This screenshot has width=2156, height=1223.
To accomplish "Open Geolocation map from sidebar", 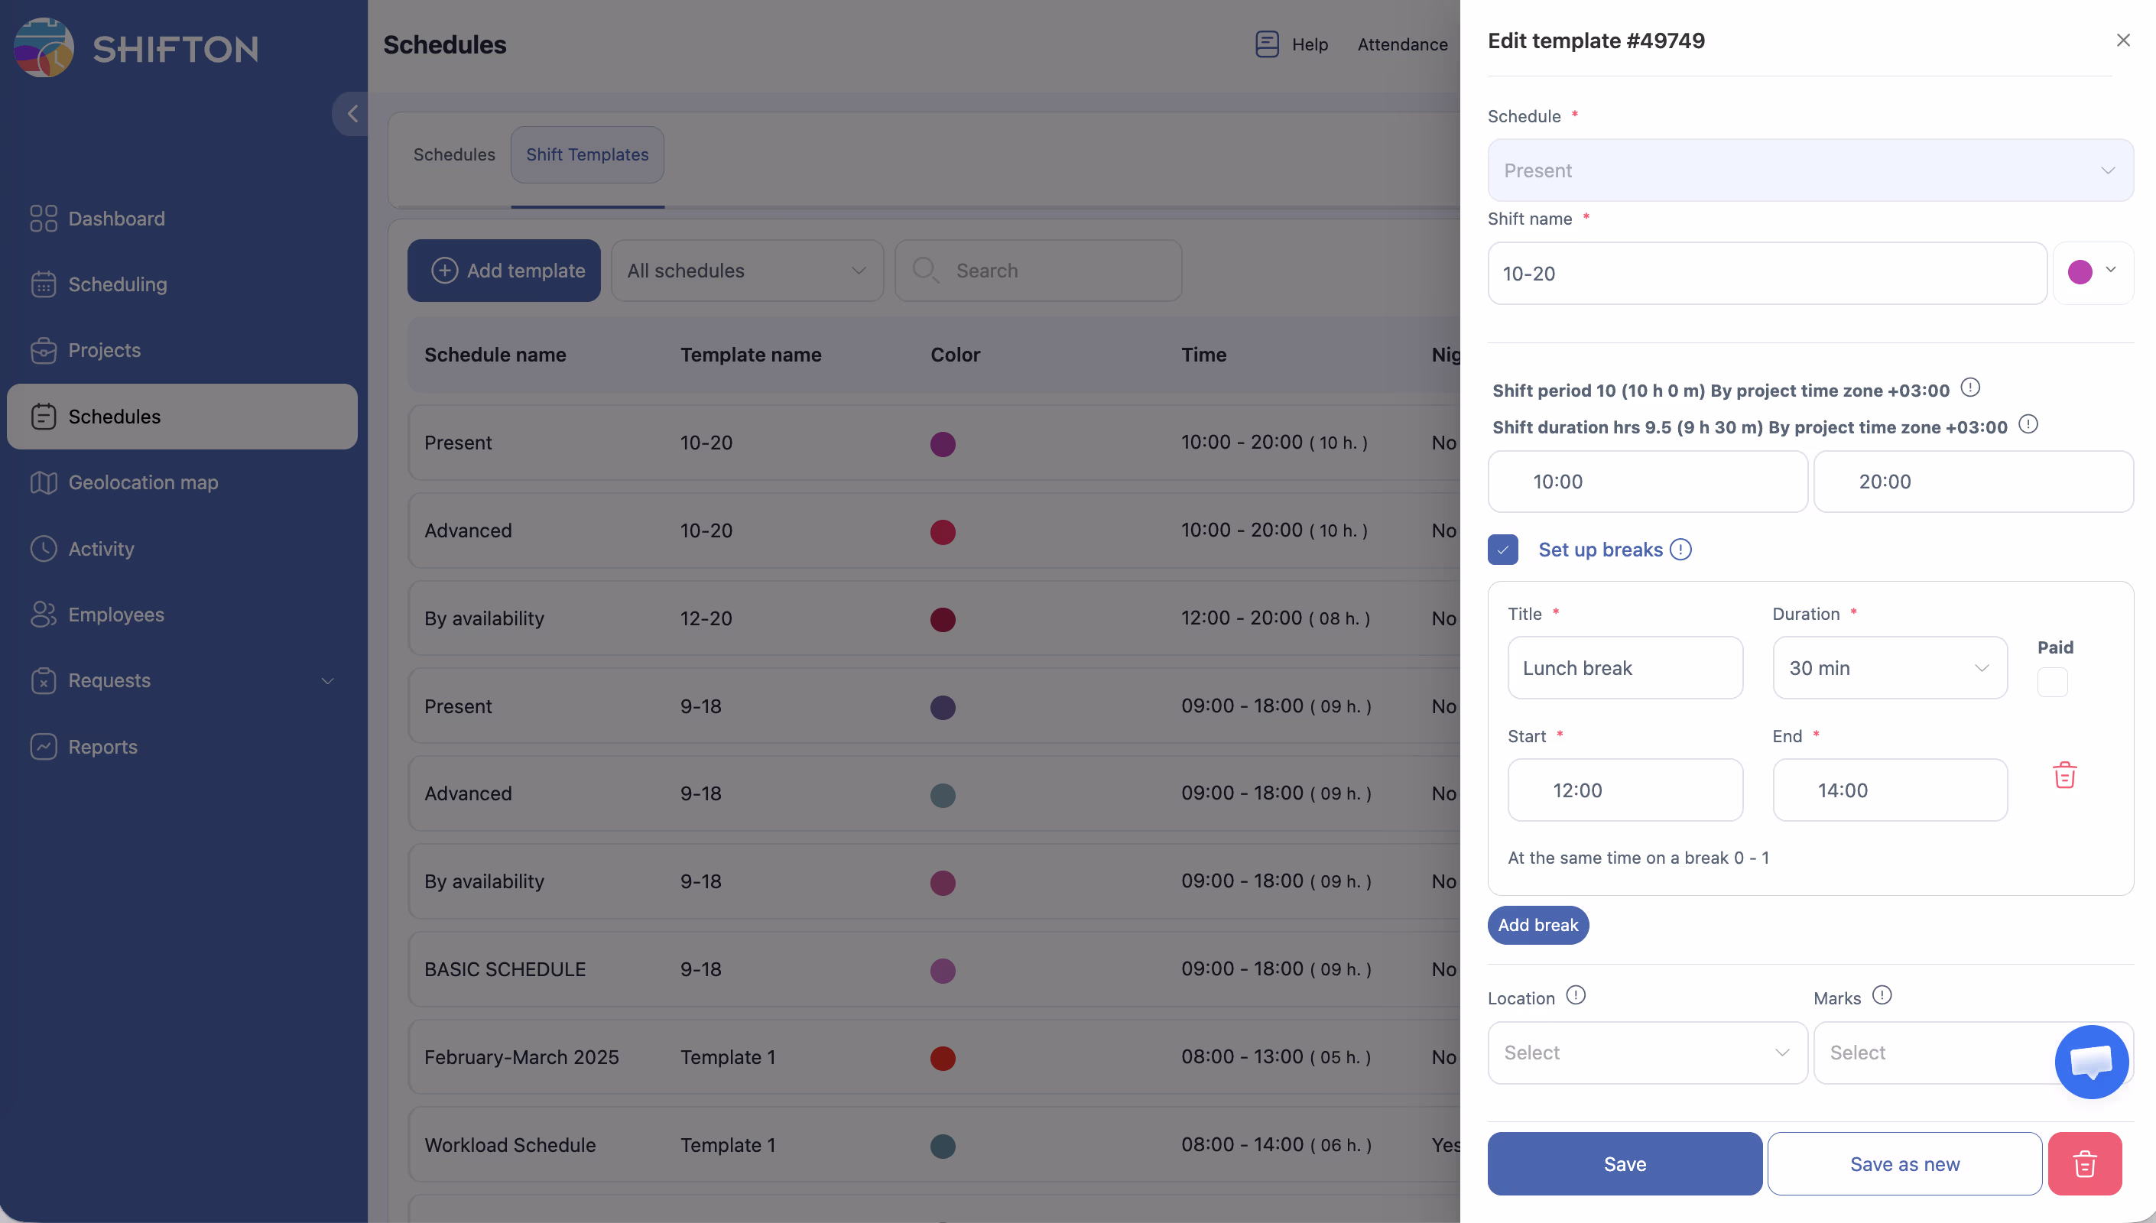I will click(x=143, y=482).
